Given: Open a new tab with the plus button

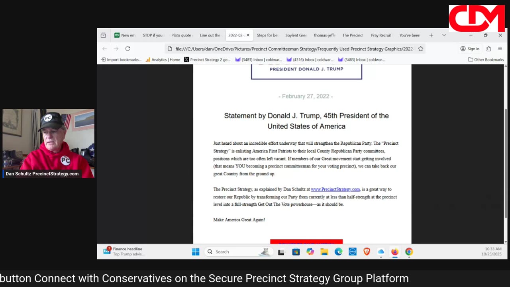Looking at the screenshot, I should (x=431, y=35).
